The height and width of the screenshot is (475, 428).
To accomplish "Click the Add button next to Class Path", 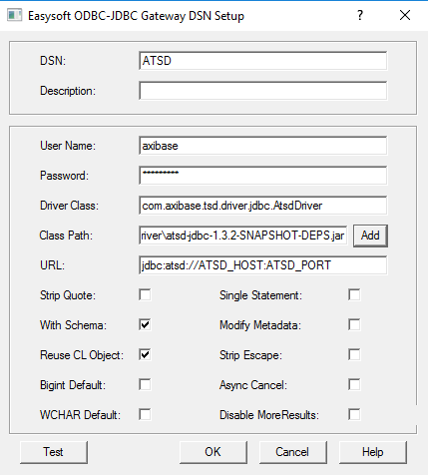I will [x=370, y=236].
